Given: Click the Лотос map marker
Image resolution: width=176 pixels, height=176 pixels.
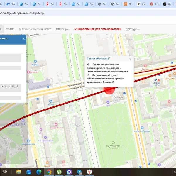Looking at the screenshot, I should [108, 102].
